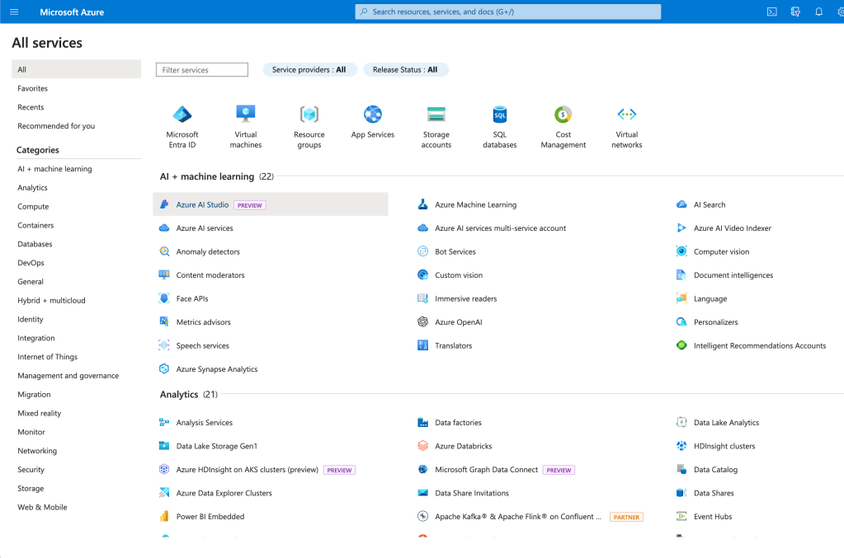Click the Azure OpenAI icon
The height and width of the screenshot is (558, 844).
coord(423,322)
